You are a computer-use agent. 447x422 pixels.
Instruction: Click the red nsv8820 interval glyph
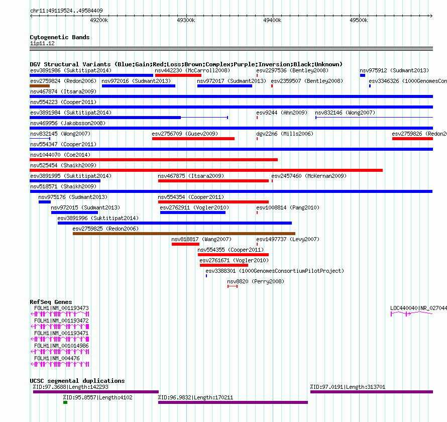[233, 286]
